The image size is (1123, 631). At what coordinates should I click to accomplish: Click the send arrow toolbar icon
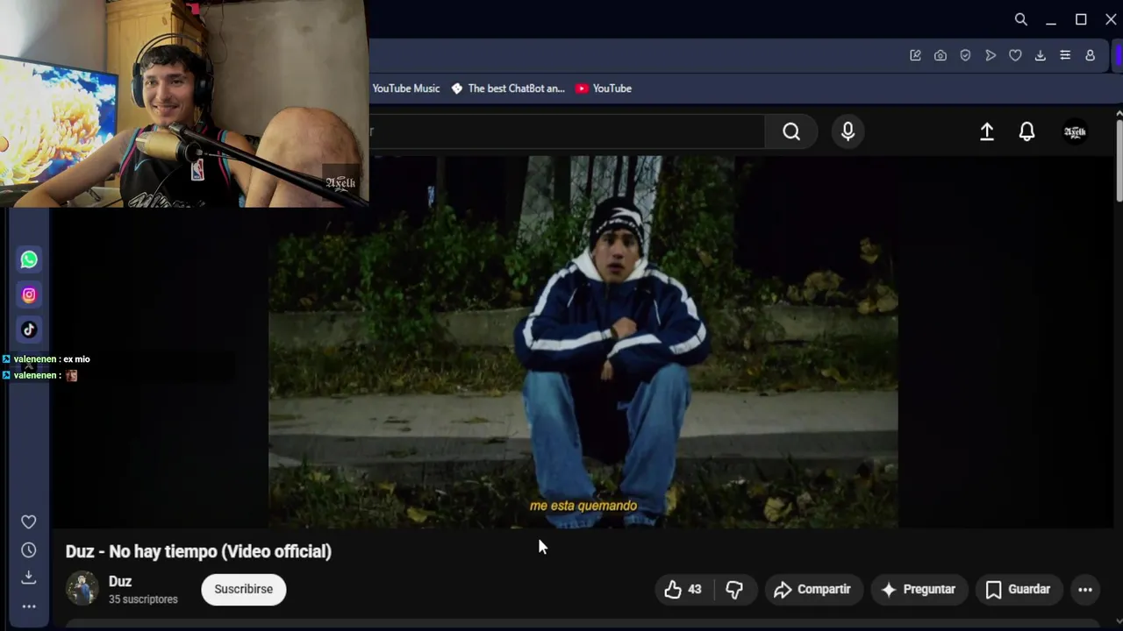coord(991,55)
